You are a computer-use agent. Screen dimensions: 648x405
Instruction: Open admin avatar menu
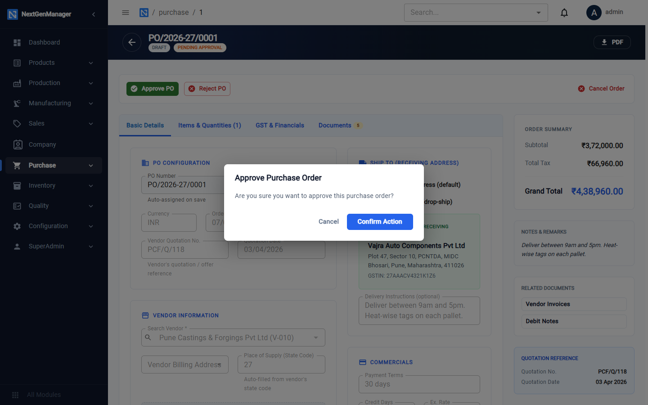pyautogui.click(x=594, y=13)
